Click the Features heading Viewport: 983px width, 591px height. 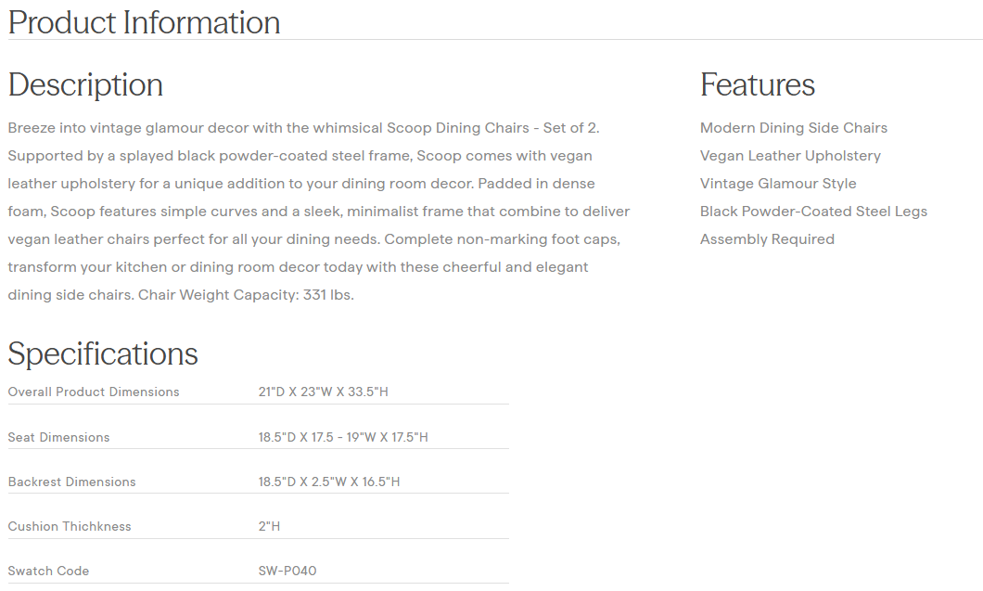point(757,85)
